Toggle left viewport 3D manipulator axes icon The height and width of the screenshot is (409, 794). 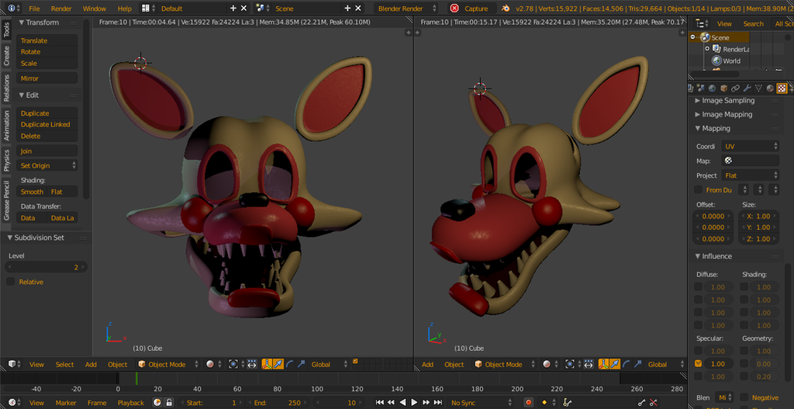[267, 364]
